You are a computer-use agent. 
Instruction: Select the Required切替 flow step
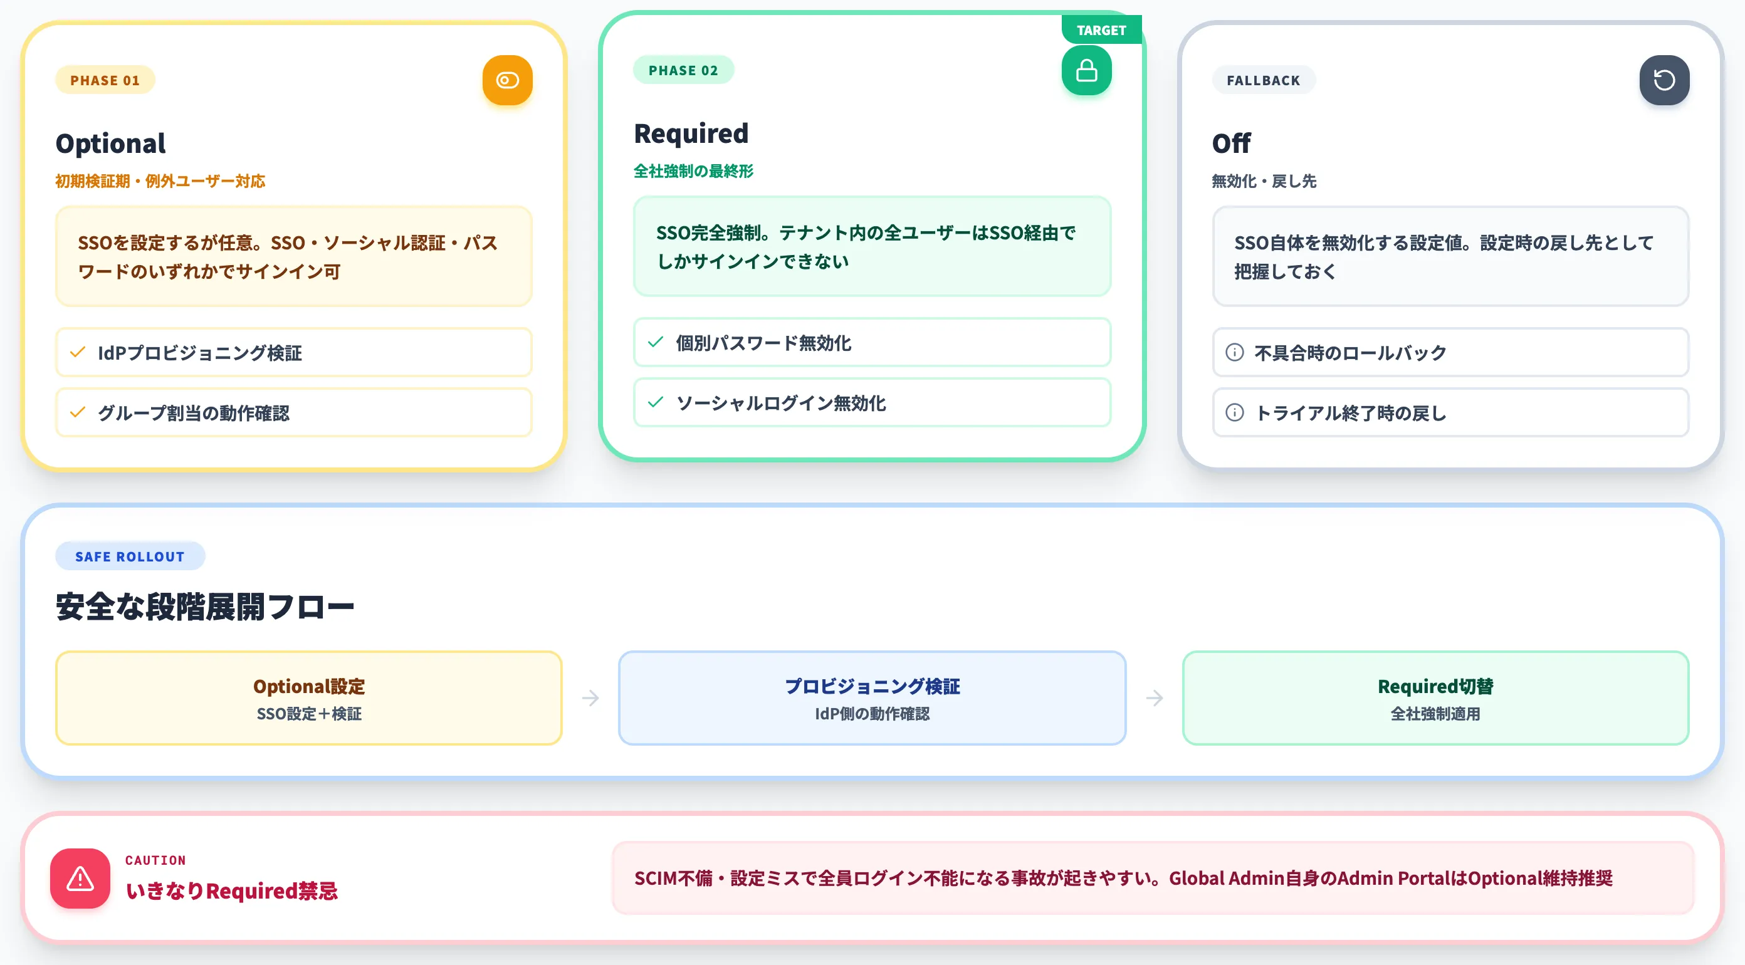click(1435, 698)
